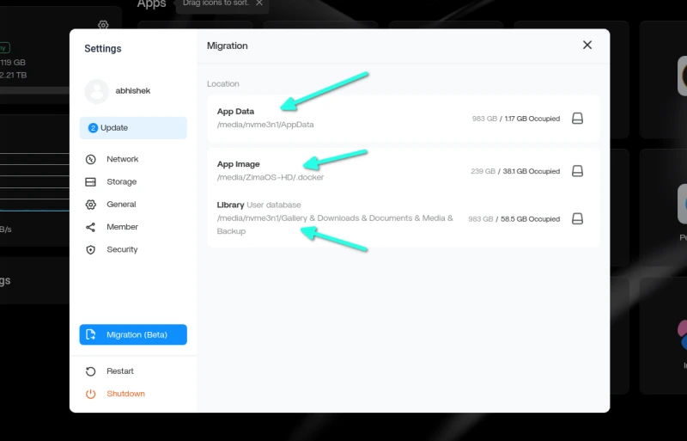Click the General gear icon
This screenshot has width=687, height=441.
(x=91, y=205)
